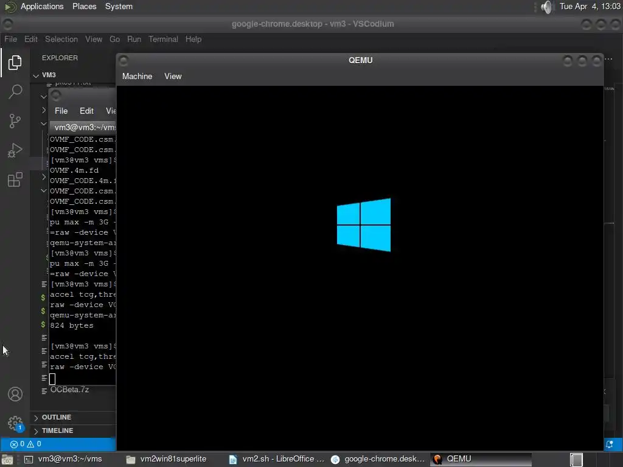The image size is (623, 467).
Task: Click the errors and warnings status indicator
Action: 26,444
